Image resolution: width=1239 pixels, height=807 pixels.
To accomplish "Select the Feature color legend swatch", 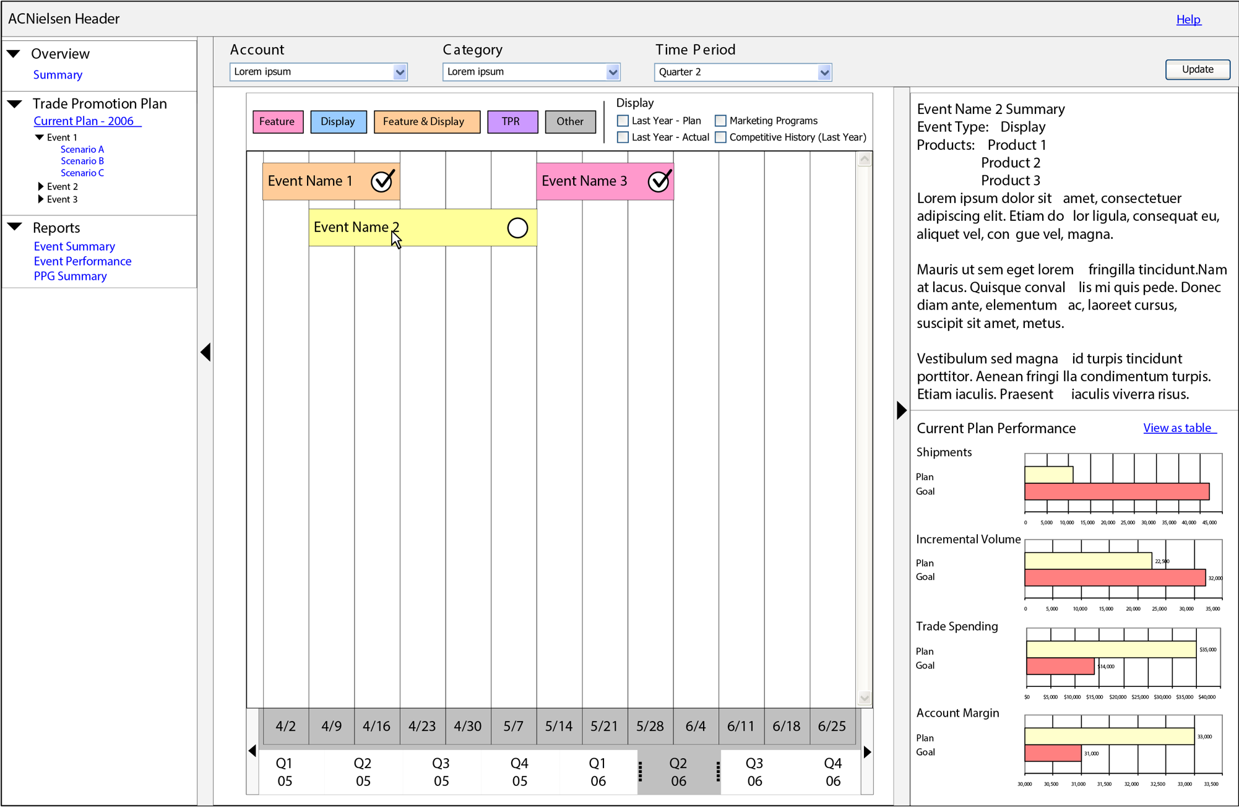I will tap(277, 121).
